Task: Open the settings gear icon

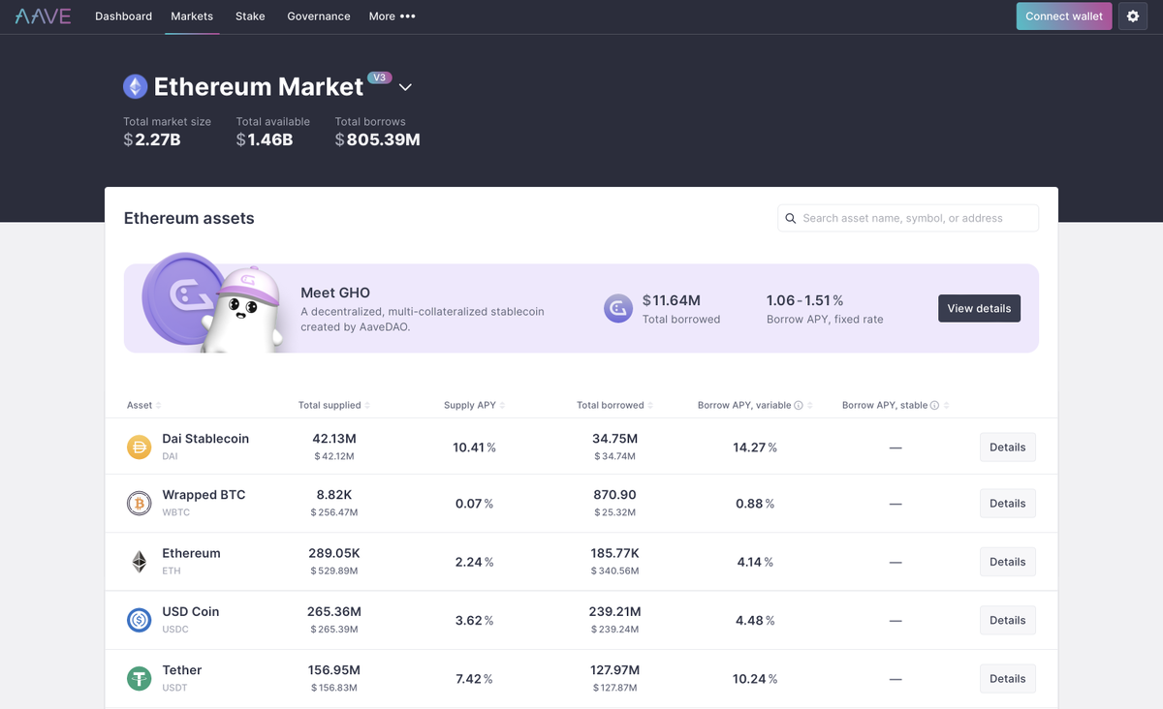Action: 1133,16
